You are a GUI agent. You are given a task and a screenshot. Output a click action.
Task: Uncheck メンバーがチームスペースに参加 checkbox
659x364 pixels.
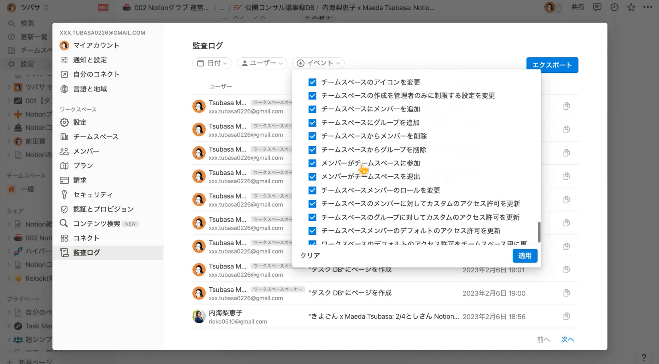312,163
